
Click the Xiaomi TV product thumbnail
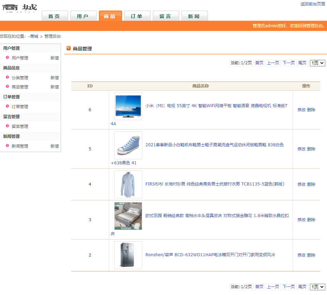point(128,106)
